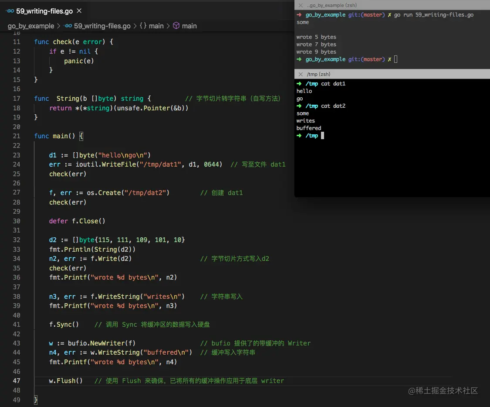Click the 'defer f.Close()' line

point(77,221)
